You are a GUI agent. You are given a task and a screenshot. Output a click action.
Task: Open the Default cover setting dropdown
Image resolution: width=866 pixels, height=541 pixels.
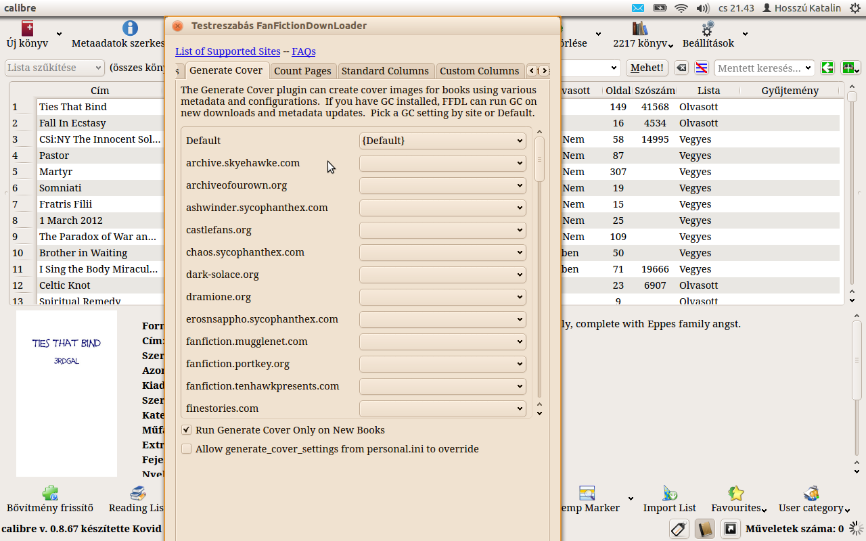coord(442,141)
